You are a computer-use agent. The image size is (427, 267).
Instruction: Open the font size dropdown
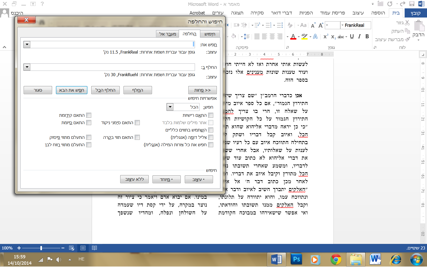pos(327,25)
